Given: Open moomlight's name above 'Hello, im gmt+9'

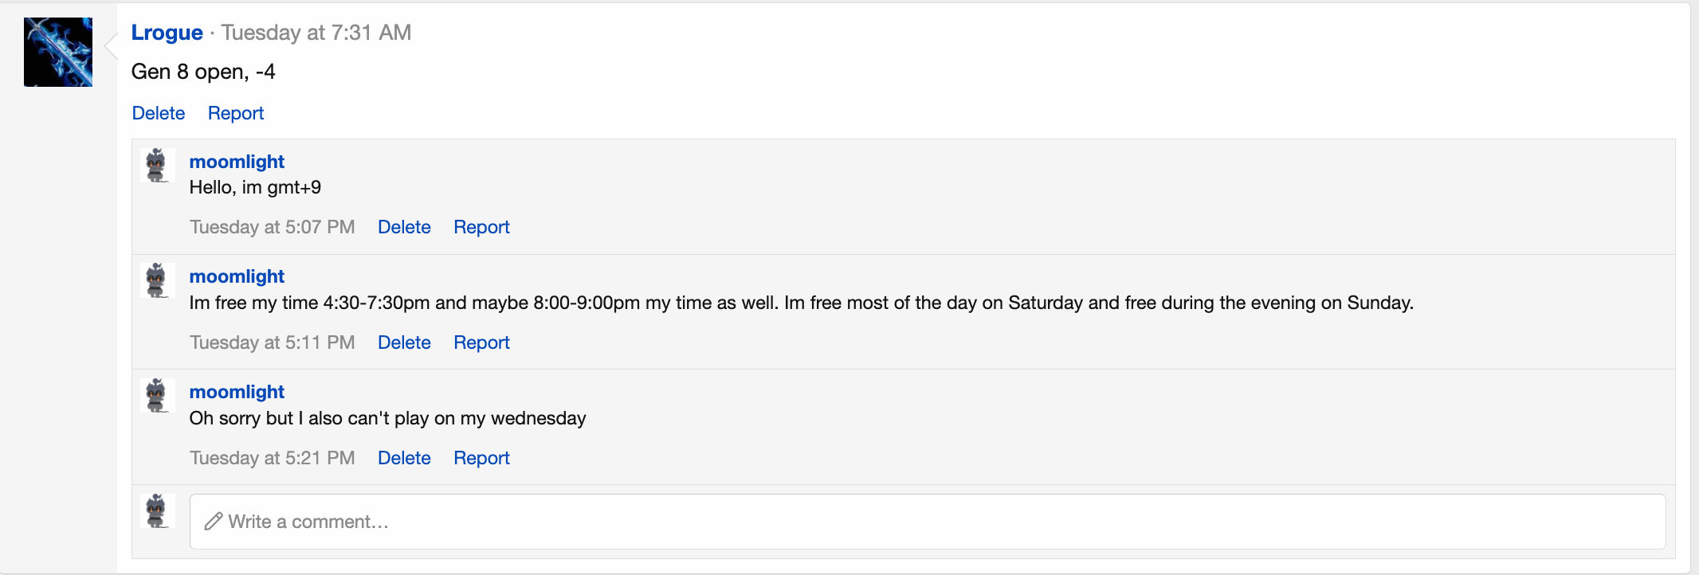Looking at the screenshot, I should (x=237, y=162).
